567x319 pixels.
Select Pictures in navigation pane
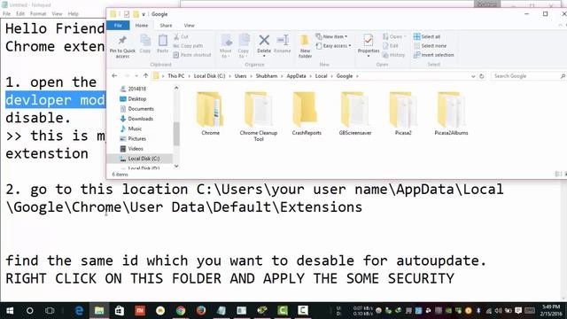click(136, 138)
